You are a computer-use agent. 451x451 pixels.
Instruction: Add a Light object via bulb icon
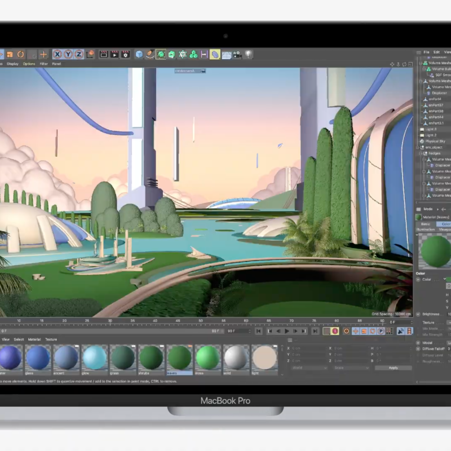[249, 54]
